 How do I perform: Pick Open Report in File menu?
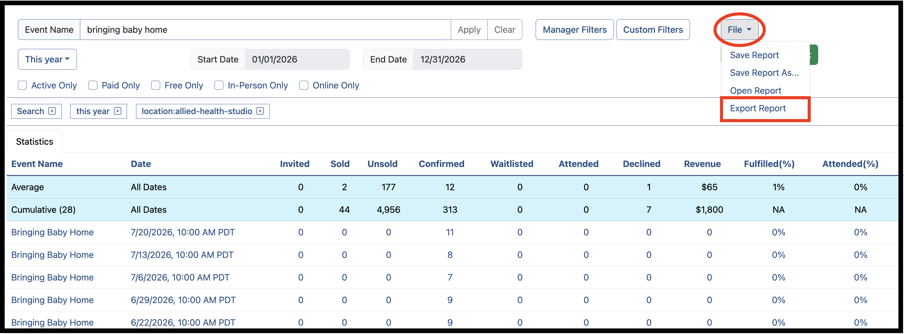[x=755, y=90]
